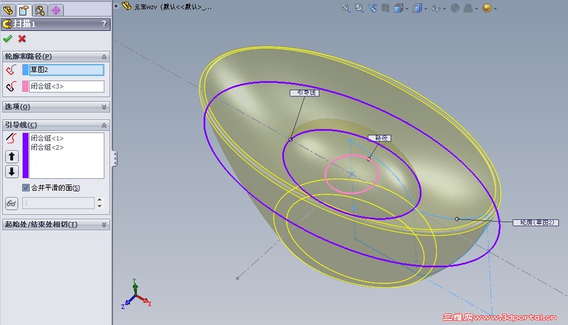Screen dimensions: 568x325
Task: Expand the 起始处/结束处相切(T) section
Action: [x=104, y=224]
